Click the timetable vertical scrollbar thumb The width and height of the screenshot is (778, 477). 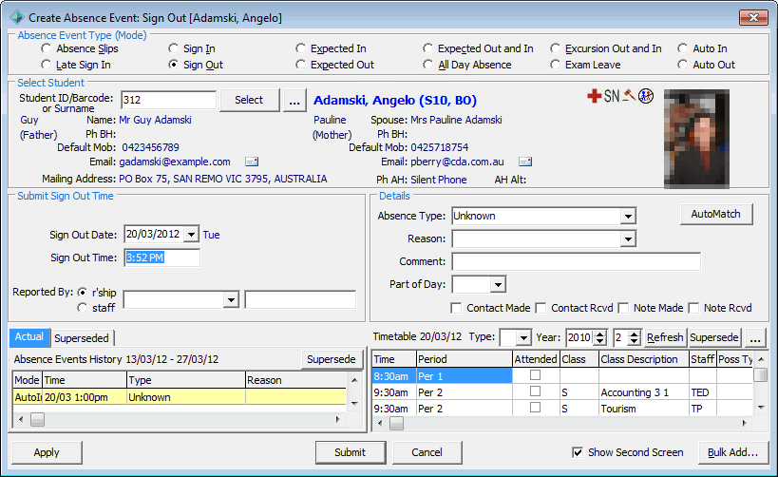[x=761, y=374]
